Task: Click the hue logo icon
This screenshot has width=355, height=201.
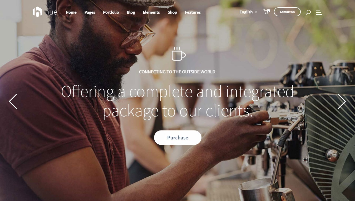Action: click(37, 12)
